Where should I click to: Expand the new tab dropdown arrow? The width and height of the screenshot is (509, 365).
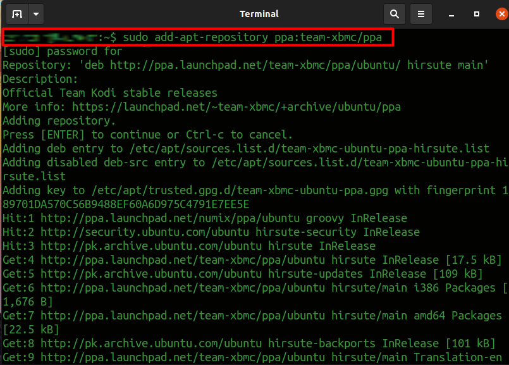pos(36,14)
